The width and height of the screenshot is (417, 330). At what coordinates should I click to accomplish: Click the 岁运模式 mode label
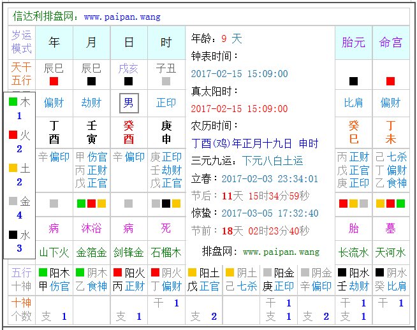click(22, 42)
